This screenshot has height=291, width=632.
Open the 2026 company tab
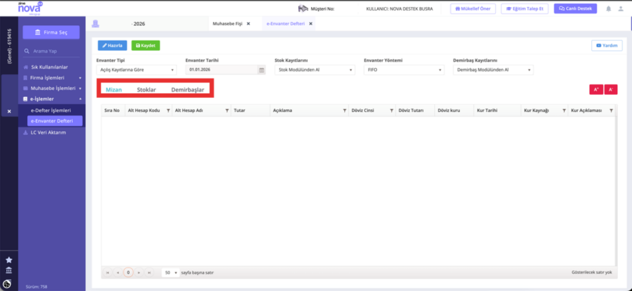139,24
